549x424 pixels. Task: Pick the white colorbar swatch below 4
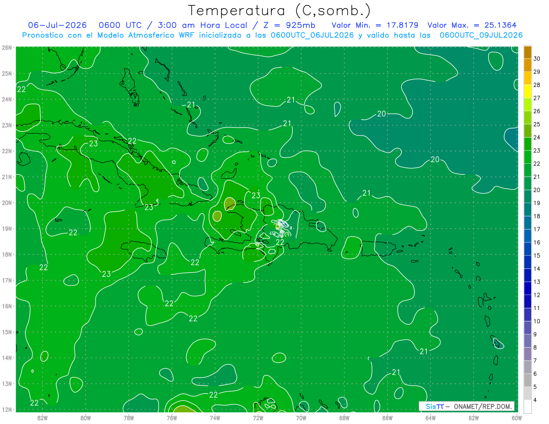pyautogui.click(x=527, y=406)
